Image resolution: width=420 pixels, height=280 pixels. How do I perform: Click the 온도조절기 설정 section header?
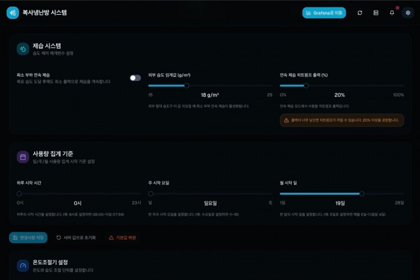tap(50, 262)
